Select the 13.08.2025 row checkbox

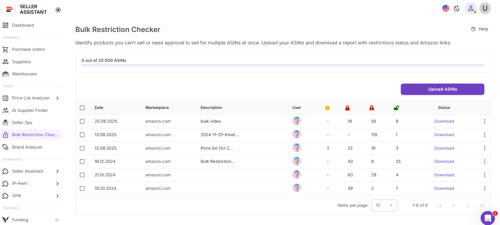click(82, 135)
